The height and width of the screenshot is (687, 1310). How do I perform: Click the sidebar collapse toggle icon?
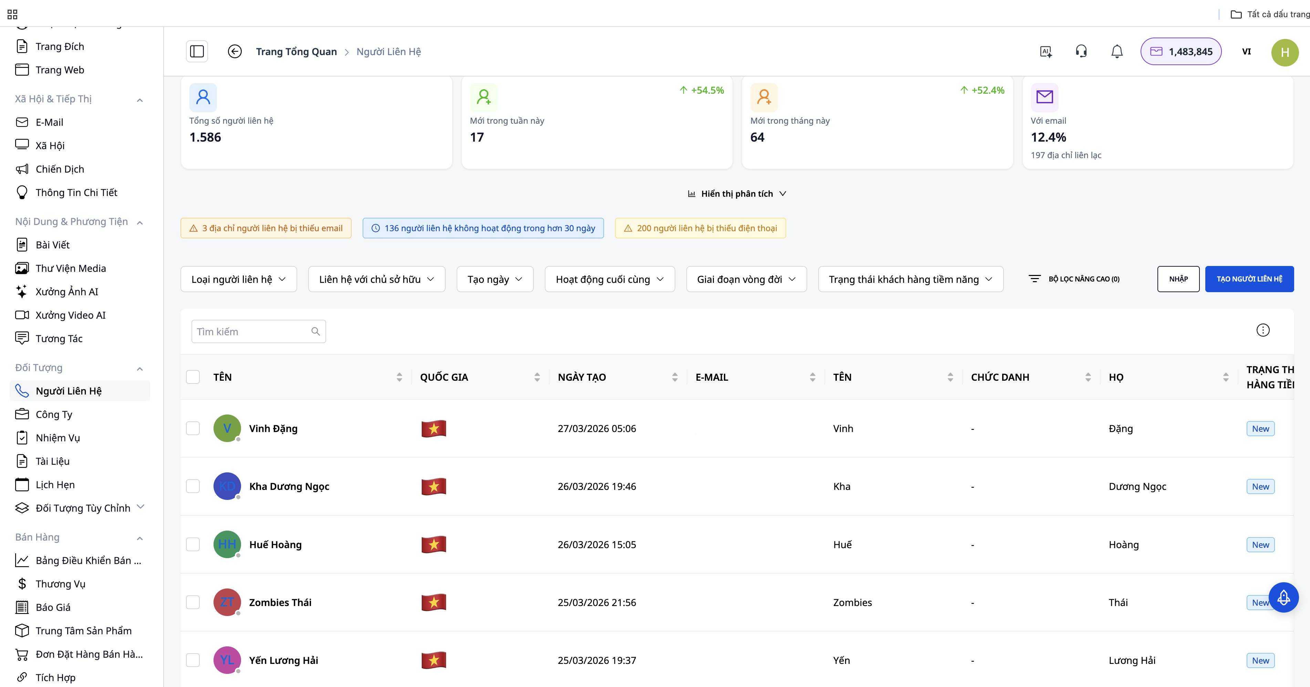[x=197, y=51]
